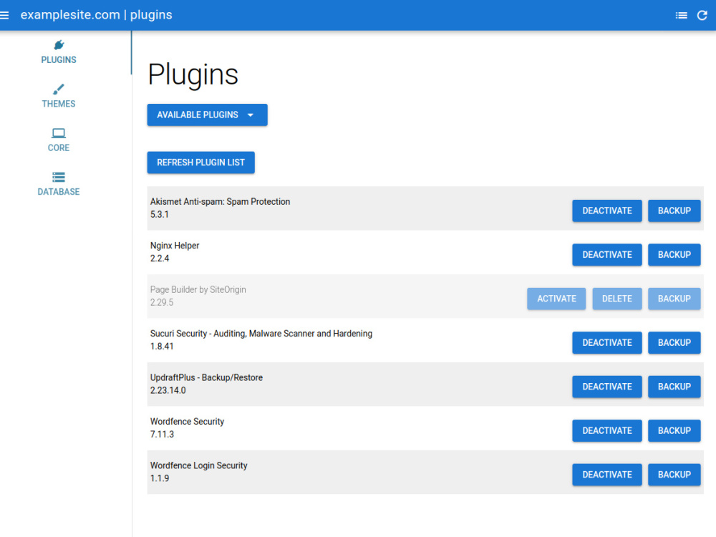The height and width of the screenshot is (537, 716).
Task: Click Refresh Plugin List button
Action: click(201, 163)
